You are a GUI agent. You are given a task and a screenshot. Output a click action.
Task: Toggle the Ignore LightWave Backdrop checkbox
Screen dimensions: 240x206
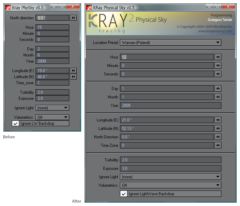[x=124, y=194]
